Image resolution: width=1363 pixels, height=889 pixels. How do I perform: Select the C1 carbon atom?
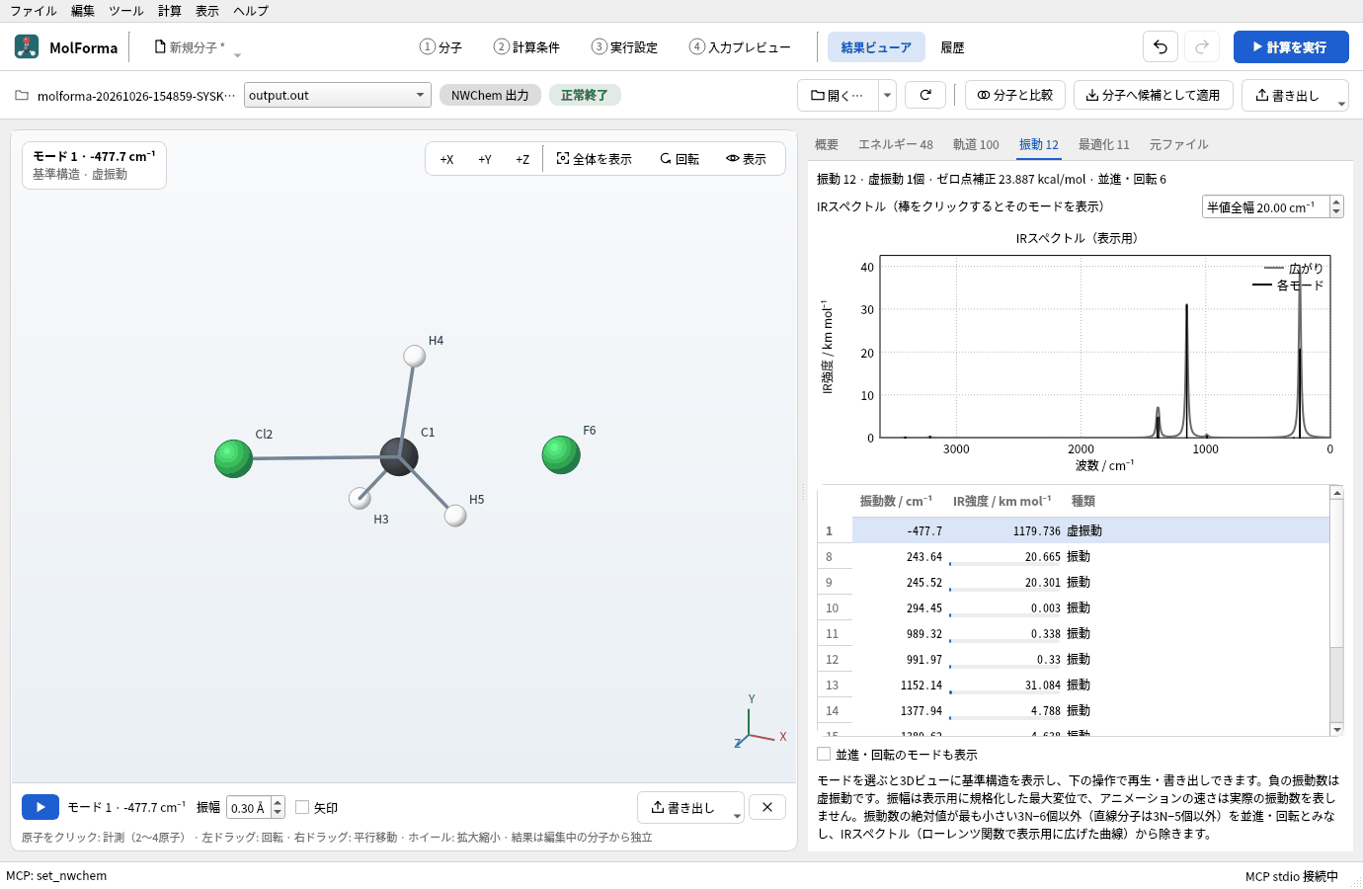[x=399, y=456]
